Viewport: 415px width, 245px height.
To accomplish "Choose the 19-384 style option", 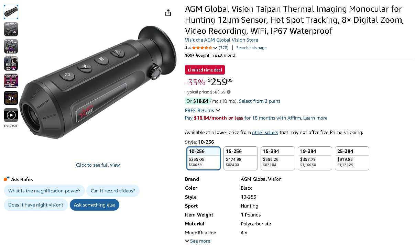I will click(x=315, y=158).
